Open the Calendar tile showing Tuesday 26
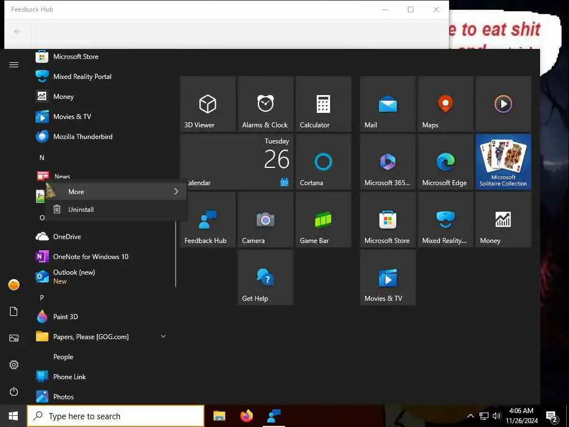Screen dimensions: 569x427 (237, 162)
